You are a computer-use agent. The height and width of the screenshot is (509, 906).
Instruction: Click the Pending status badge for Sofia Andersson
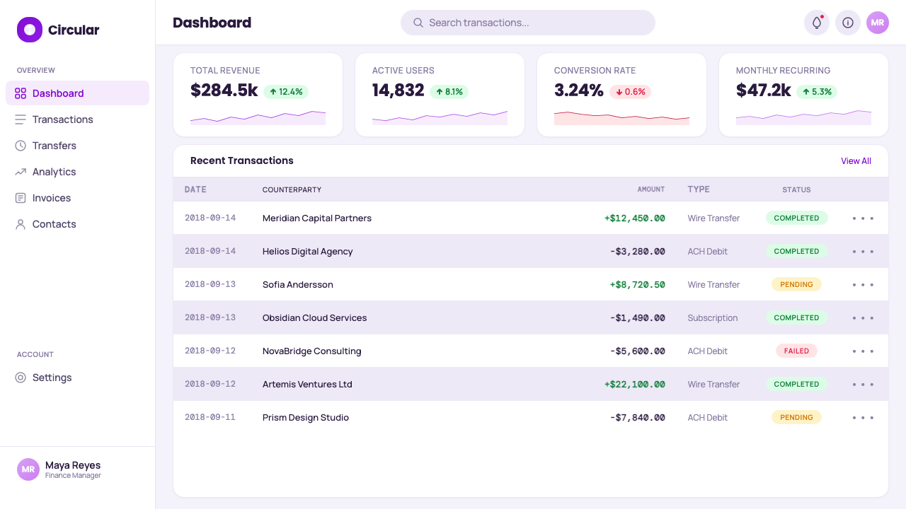[x=796, y=285]
